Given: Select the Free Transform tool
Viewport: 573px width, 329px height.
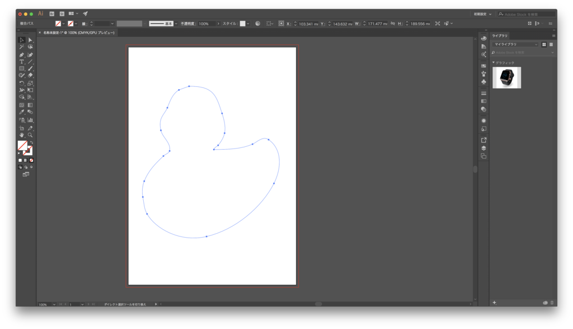Looking at the screenshot, I should [30, 90].
